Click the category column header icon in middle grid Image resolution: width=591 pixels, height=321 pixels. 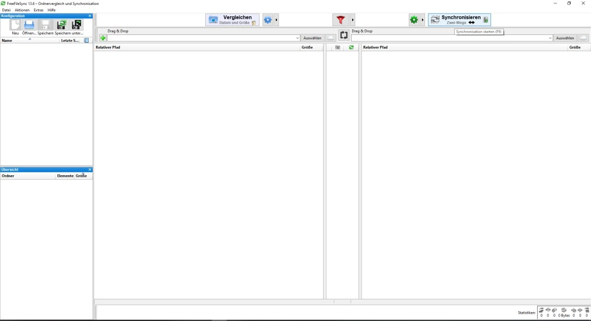(x=337, y=47)
